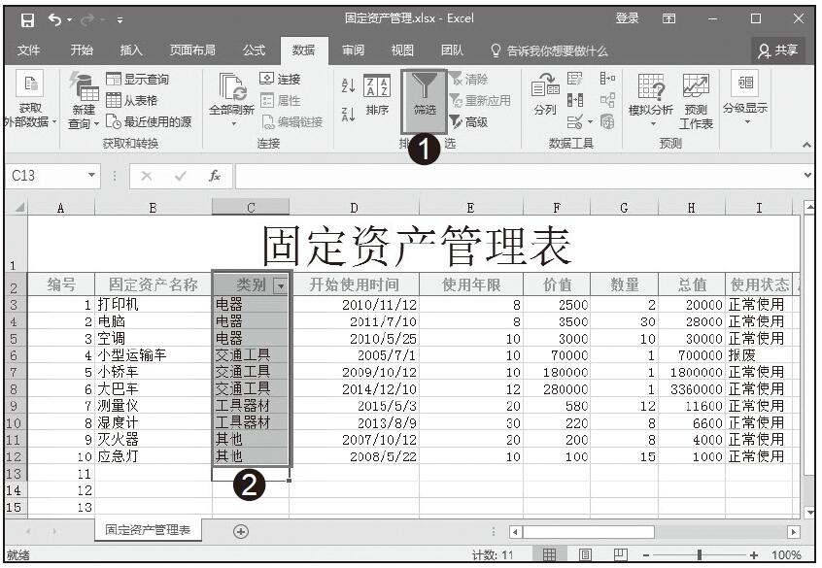822x568 pixels.
Task: Switch to Page Layout view in status bar
Action: tap(585, 554)
